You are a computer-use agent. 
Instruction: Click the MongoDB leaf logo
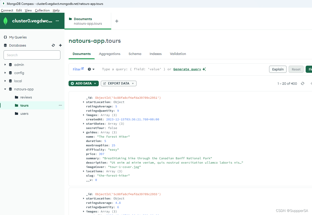click(6, 21)
